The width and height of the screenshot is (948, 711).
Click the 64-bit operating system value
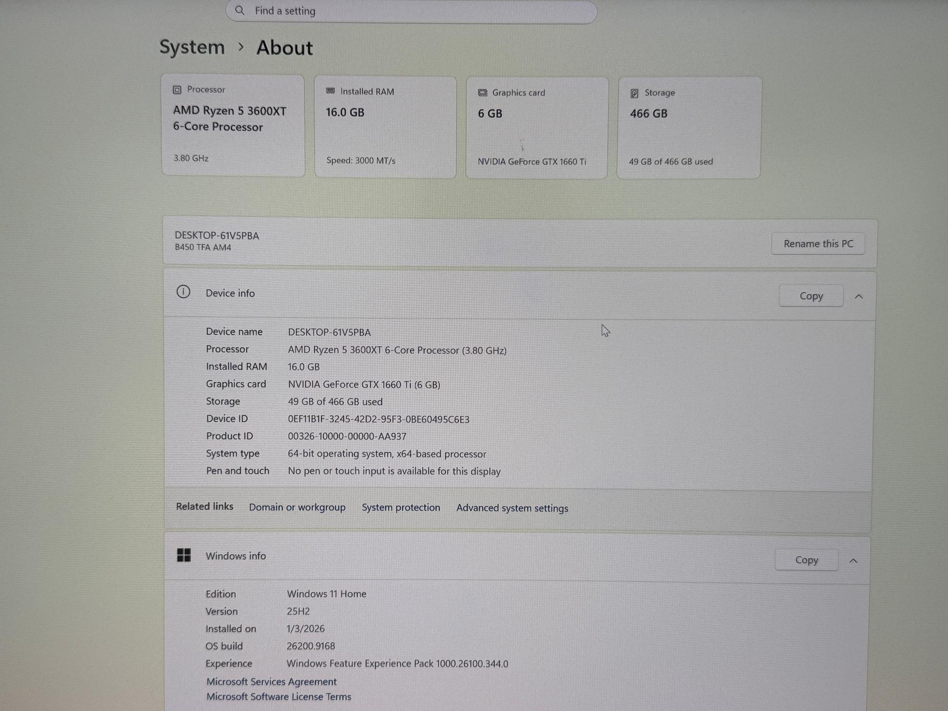click(x=387, y=454)
